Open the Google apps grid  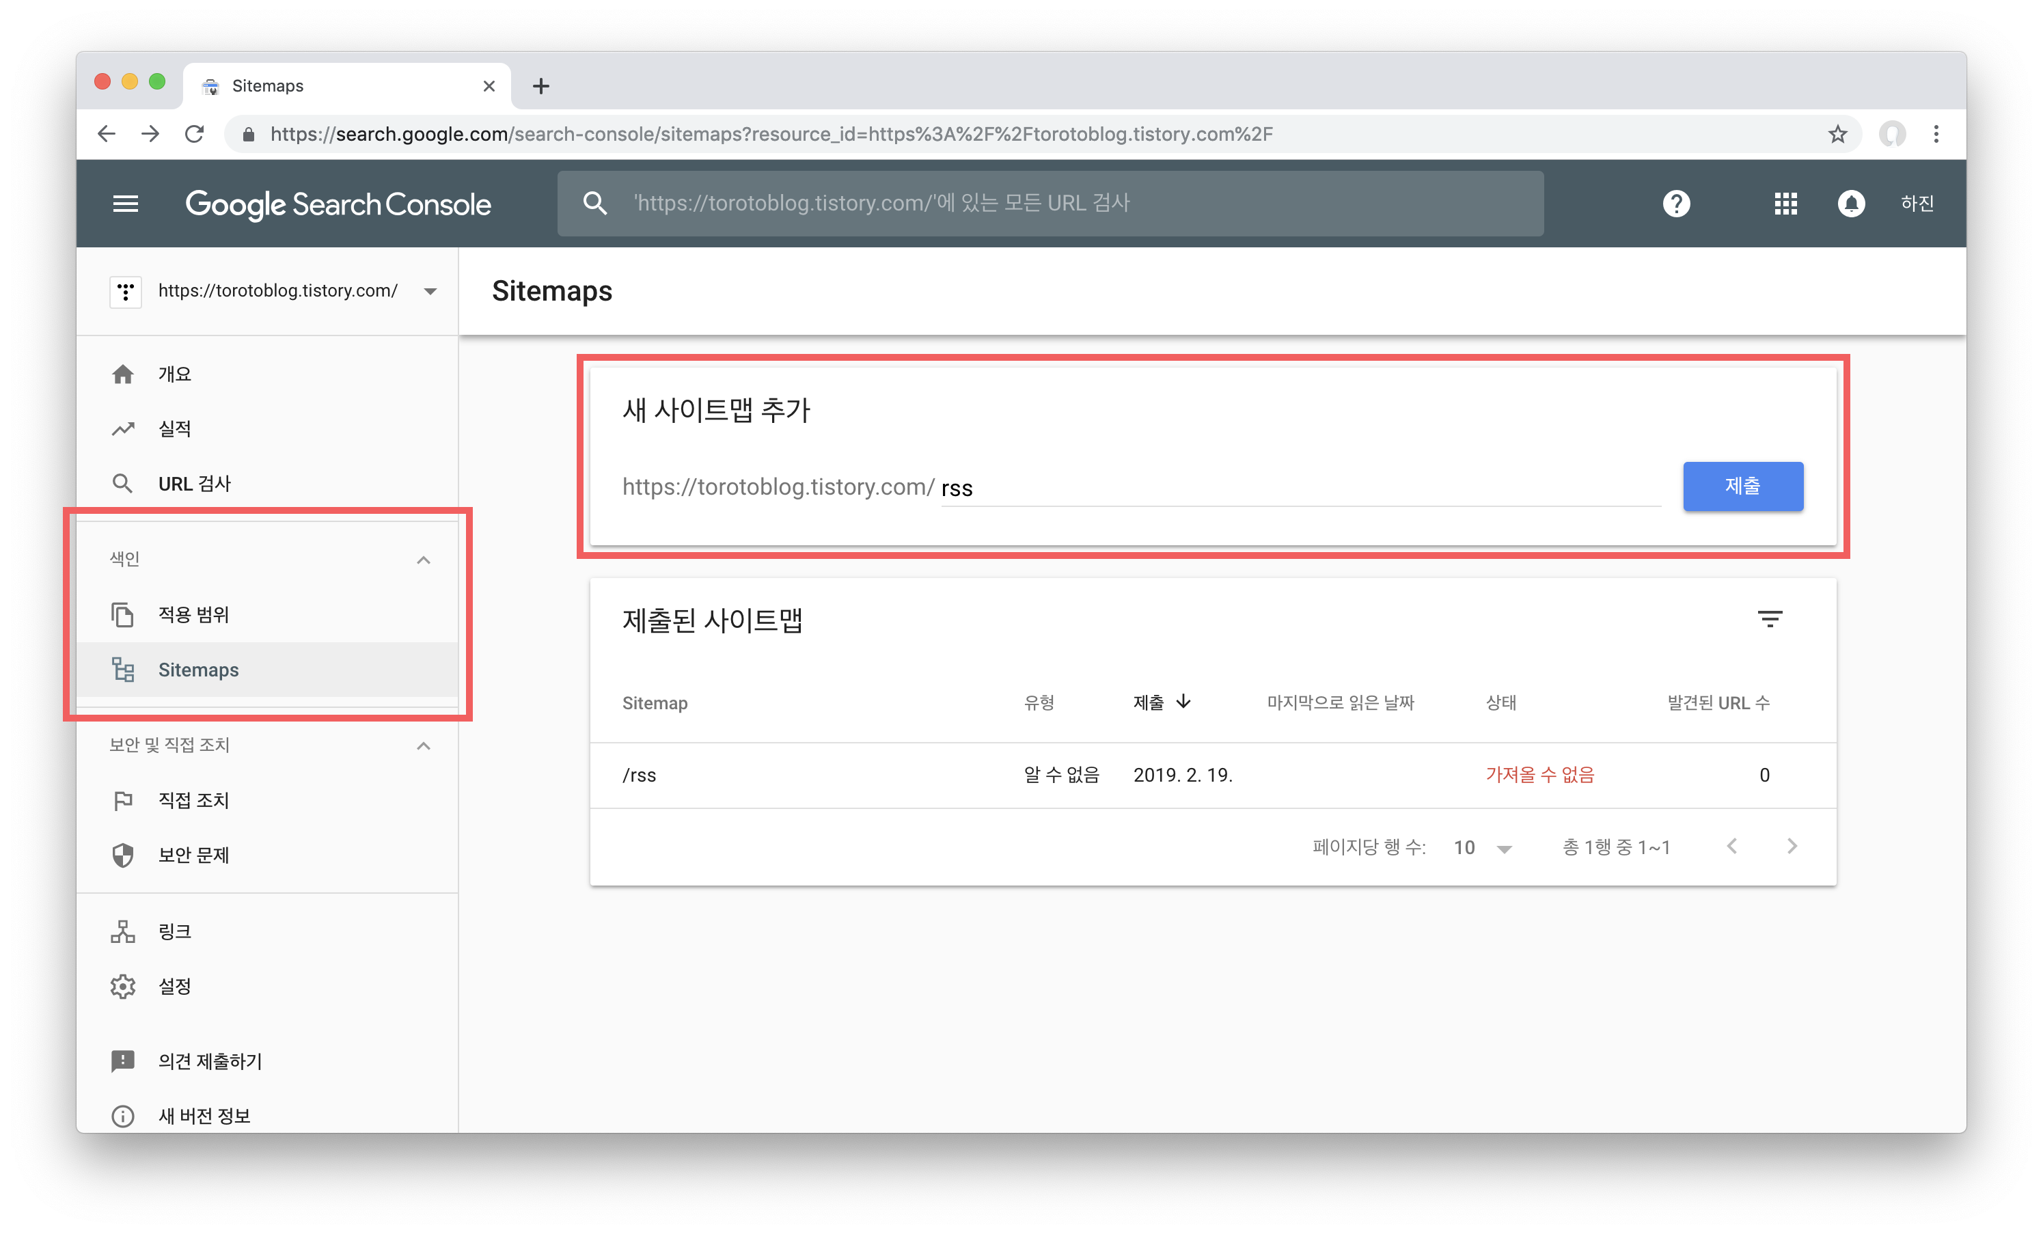click(1785, 203)
